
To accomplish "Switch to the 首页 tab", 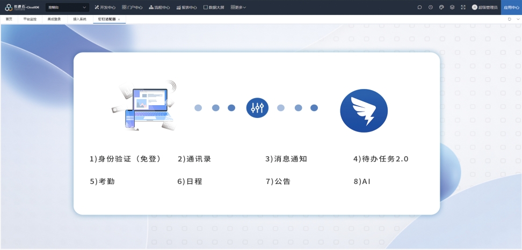I will coord(9,19).
